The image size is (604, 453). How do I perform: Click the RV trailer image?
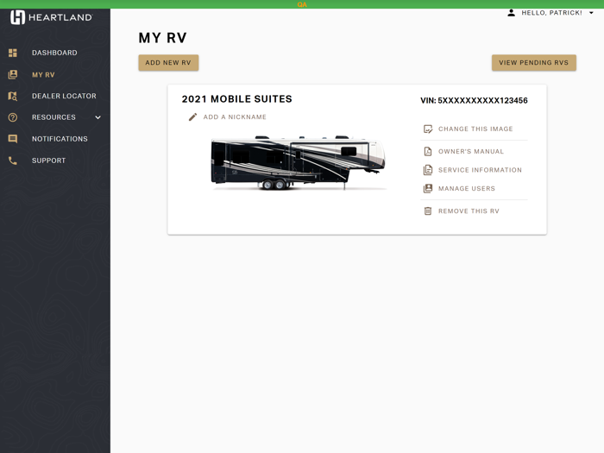tap(299, 162)
